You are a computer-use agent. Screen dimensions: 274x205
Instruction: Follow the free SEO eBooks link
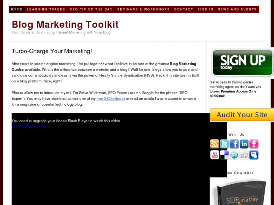click(x=111, y=99)
